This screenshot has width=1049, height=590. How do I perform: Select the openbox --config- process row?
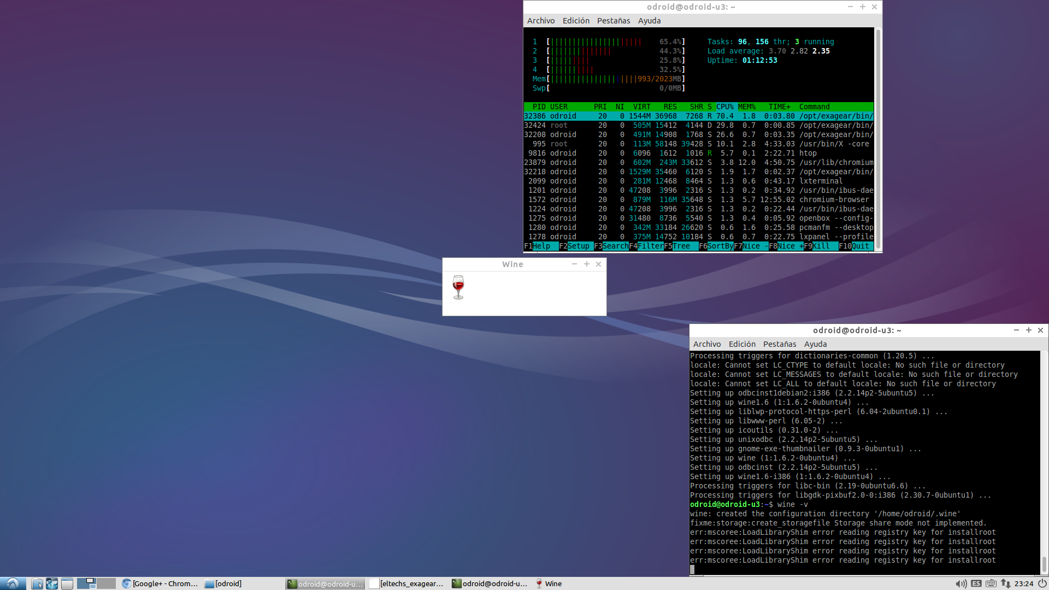pos(699,219)
